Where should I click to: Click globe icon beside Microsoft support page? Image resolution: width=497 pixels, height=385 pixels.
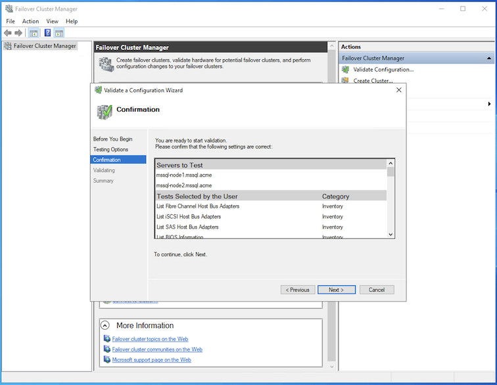[107, 359]
